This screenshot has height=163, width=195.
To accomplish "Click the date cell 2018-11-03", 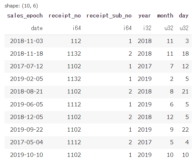I will (x=27, y=41).
